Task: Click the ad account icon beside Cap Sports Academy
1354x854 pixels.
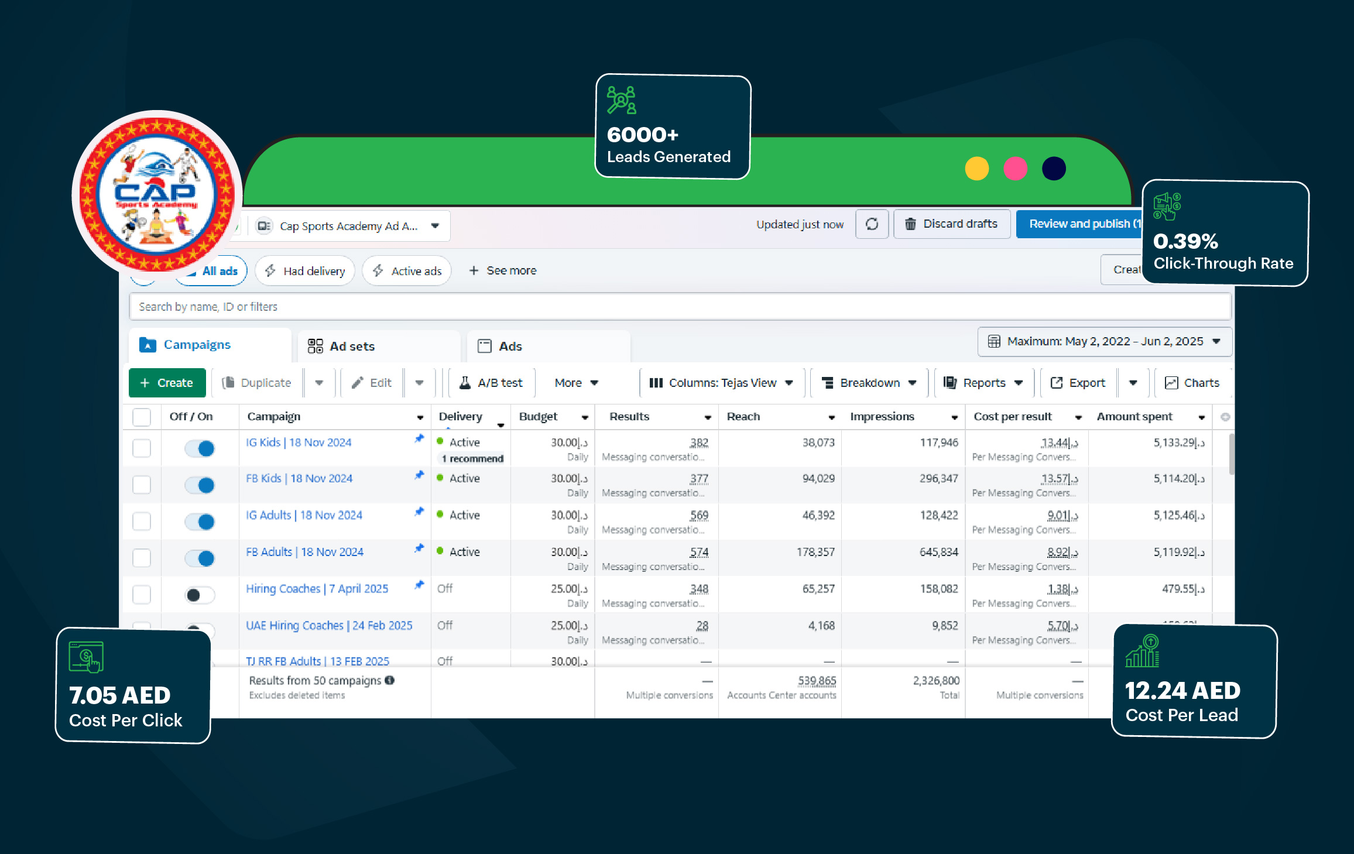Action: click(x=264, y=226)
